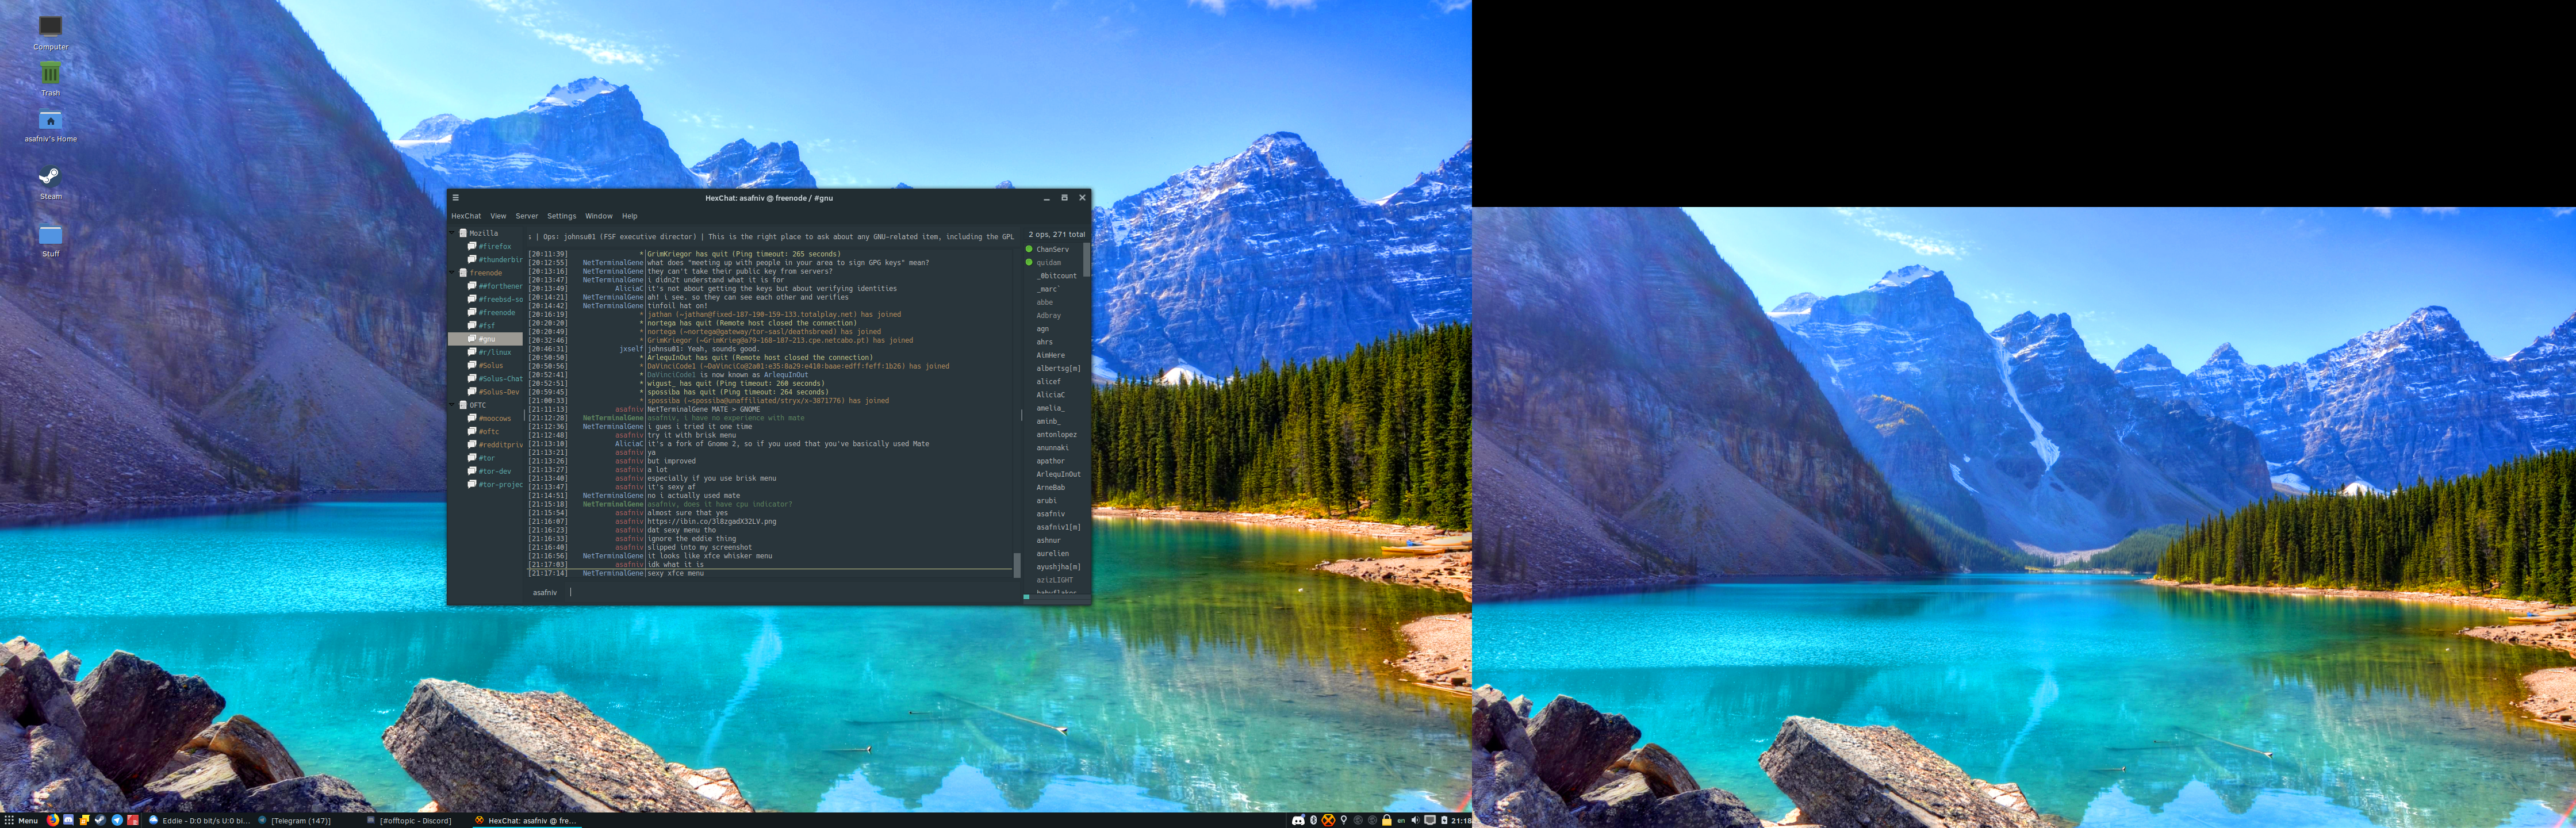Select ChanServ in the user list
The height and width of the screenshot is (828, 2576).
point(1052,249)
